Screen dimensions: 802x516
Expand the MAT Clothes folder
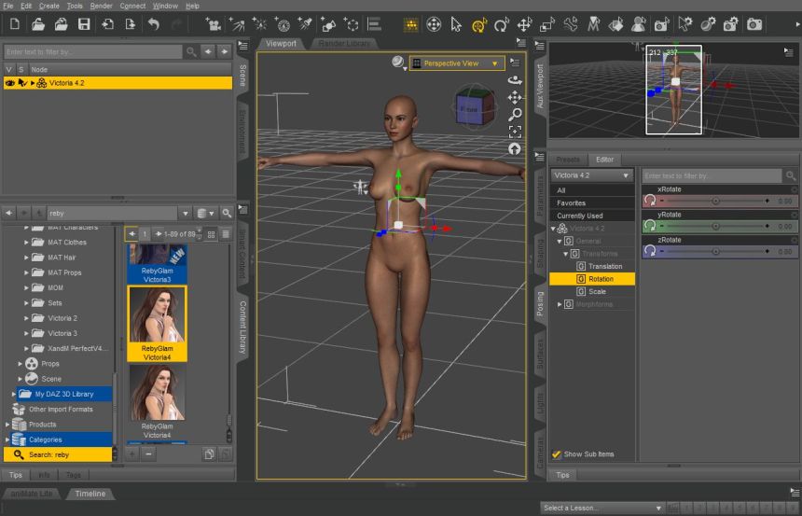27,243
